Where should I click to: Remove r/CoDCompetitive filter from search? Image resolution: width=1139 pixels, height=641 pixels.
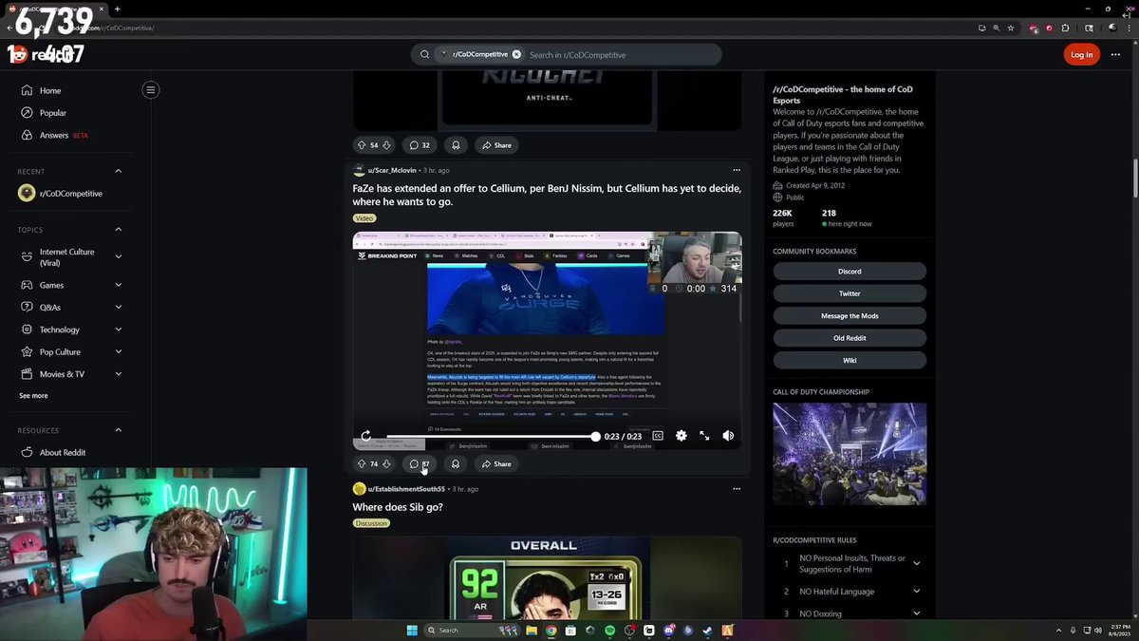coord(516,54)
